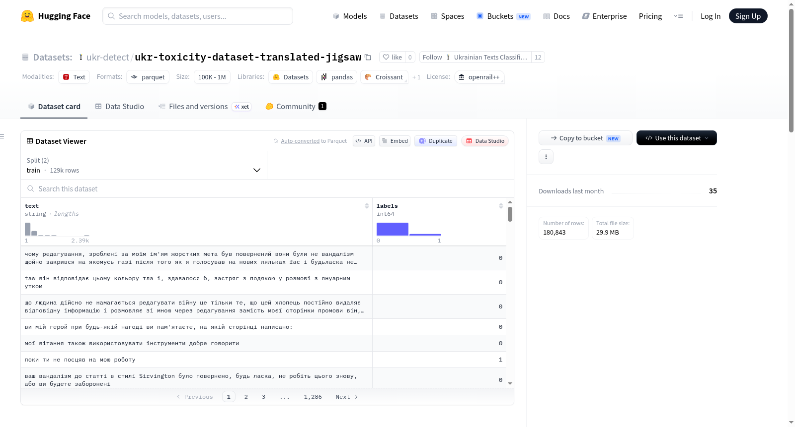This screenshot has height=427, width=795.
Task: Expand the train split dropdown
Action: (144, 165)
